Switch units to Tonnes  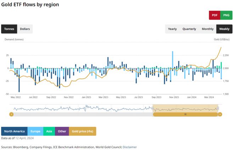pyautogui.click(x=9, y=29)
